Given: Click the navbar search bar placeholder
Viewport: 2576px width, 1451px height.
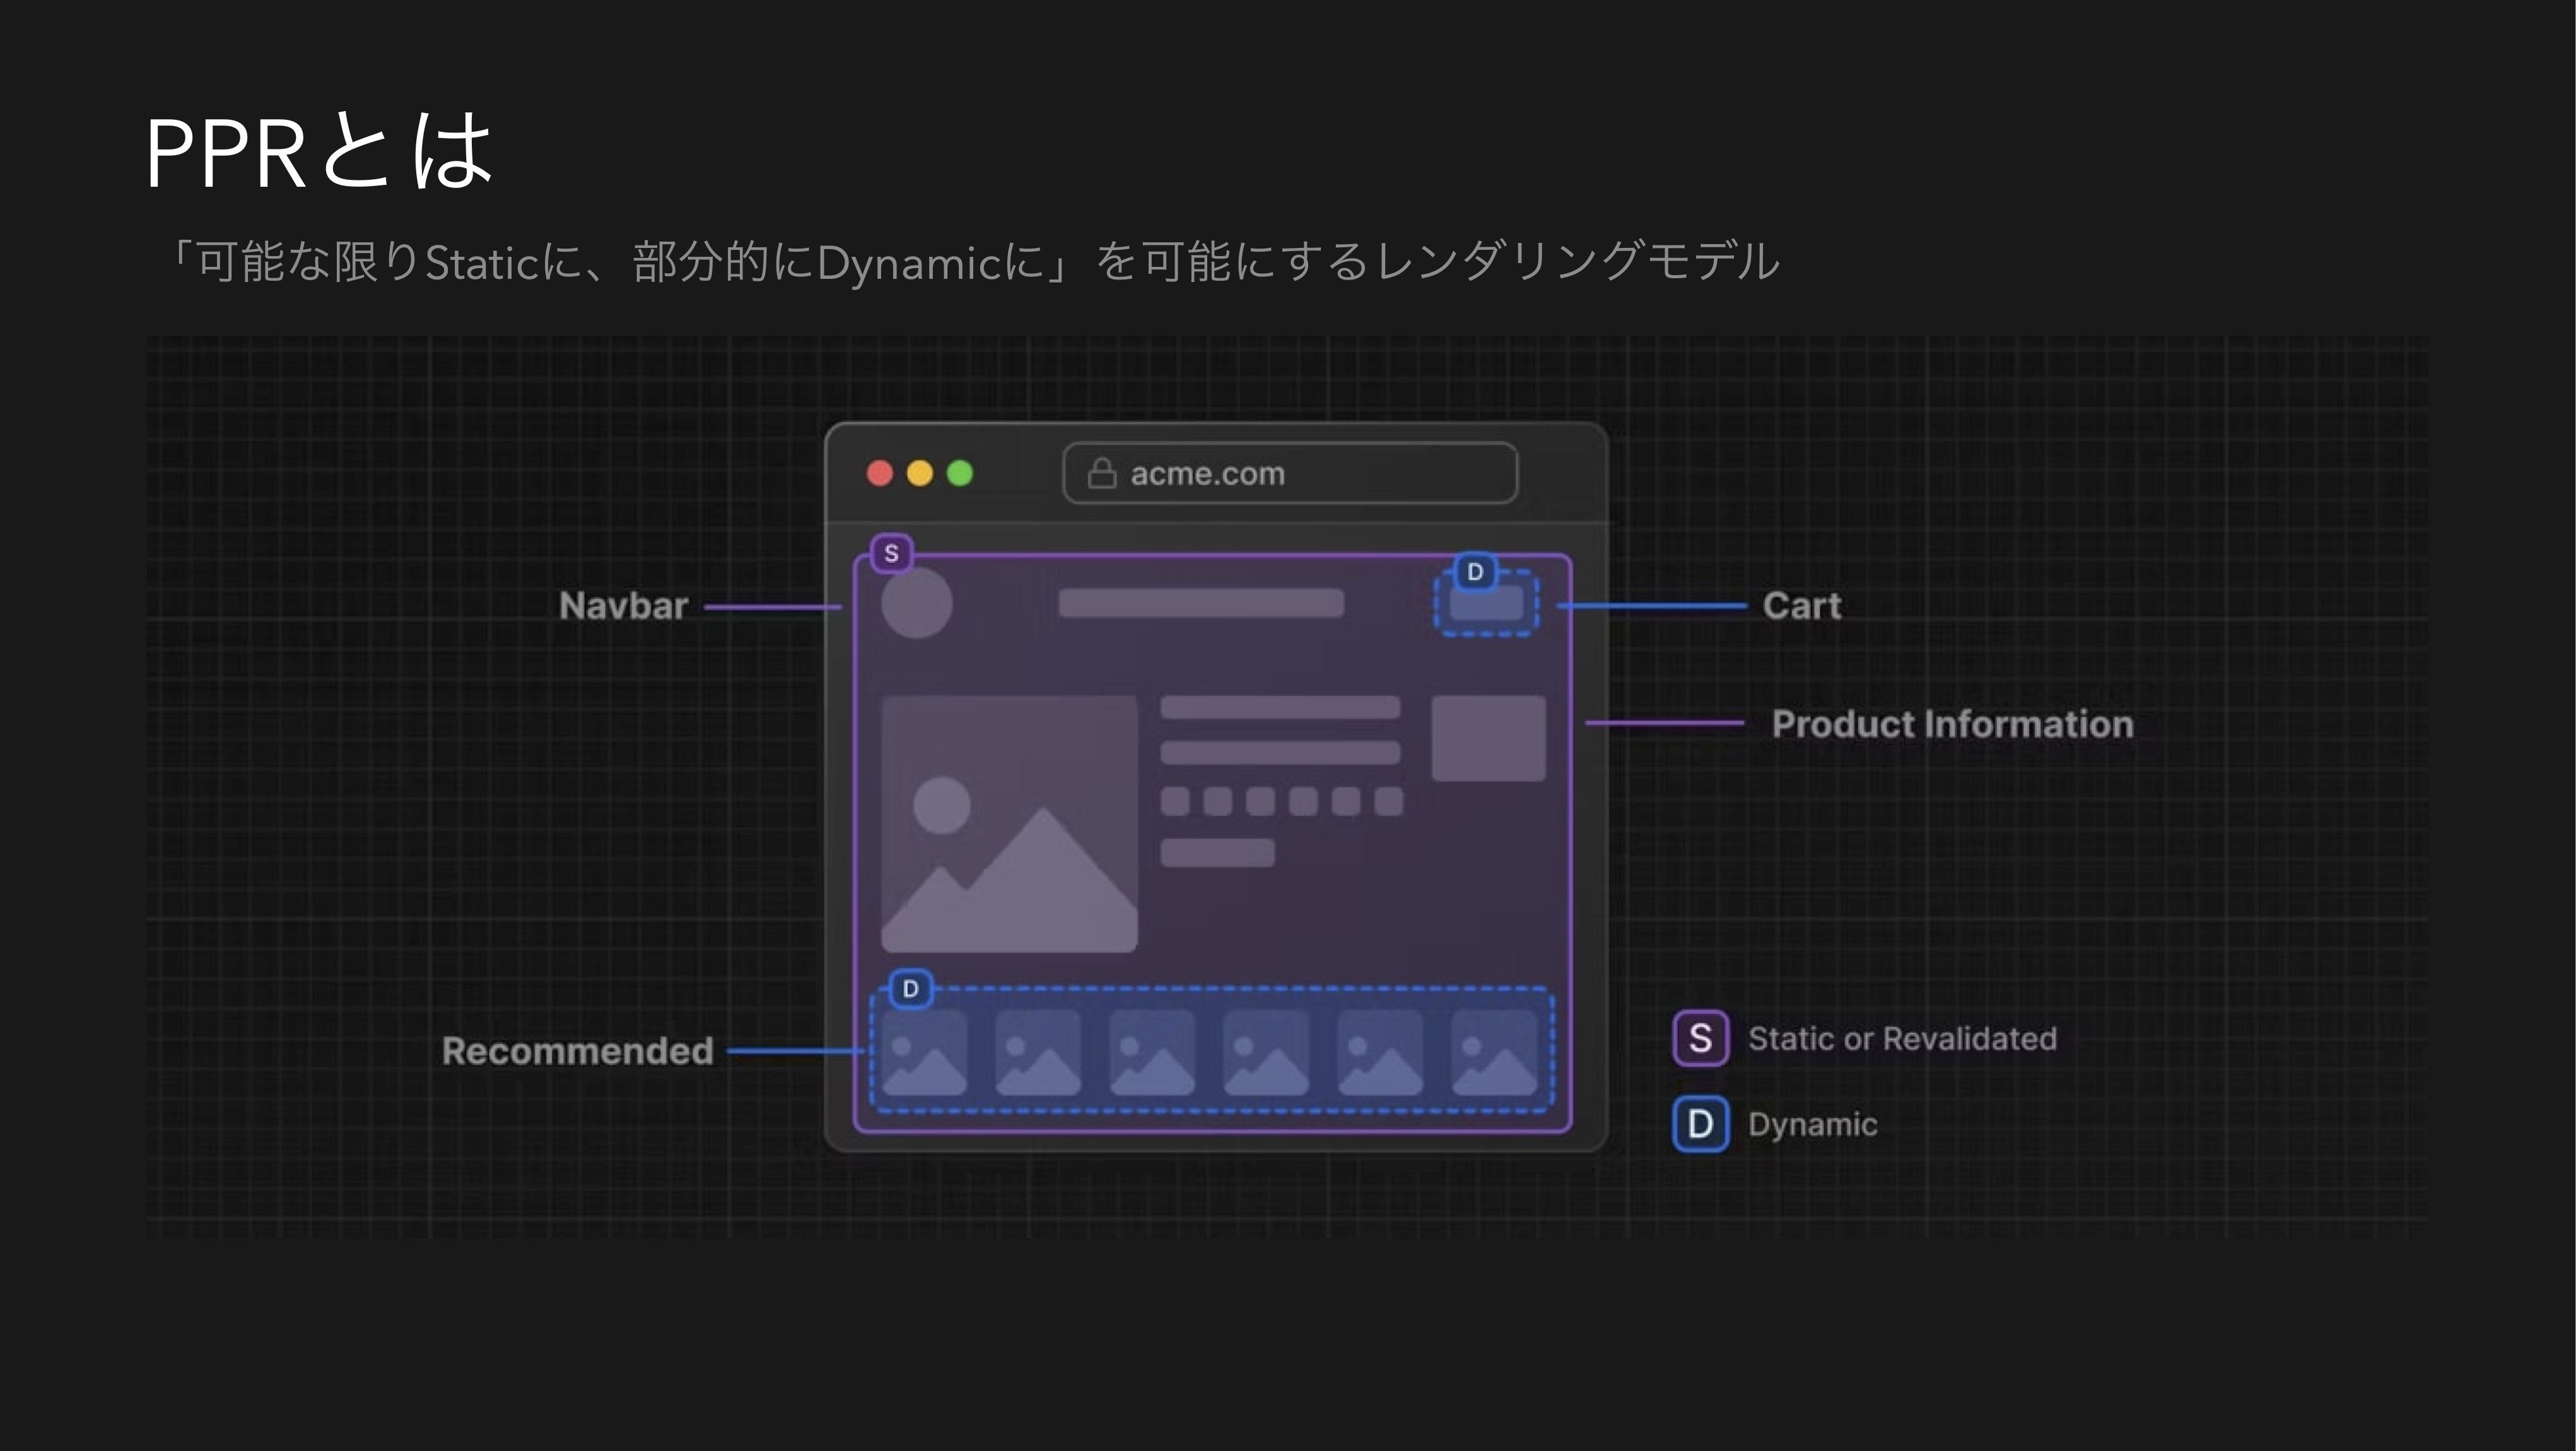Looking at the screenshot, I should click(x=1201, y=603).
